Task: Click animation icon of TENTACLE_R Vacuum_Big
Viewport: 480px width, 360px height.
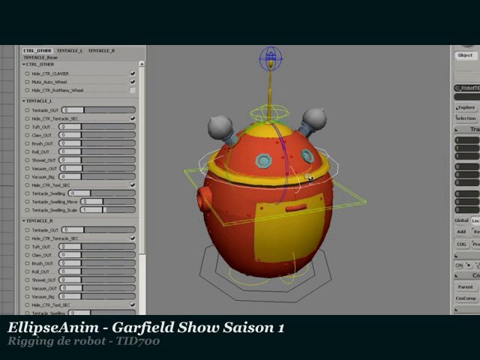Action: tap(27, 297)
